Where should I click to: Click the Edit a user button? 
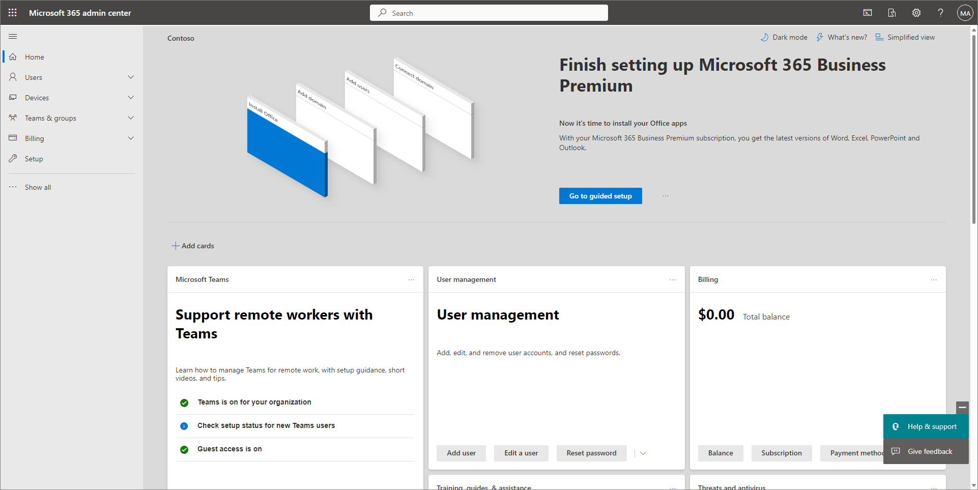click(521, 453)
